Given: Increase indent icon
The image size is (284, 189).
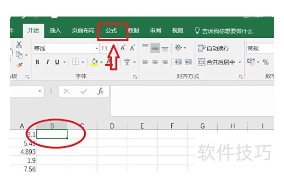Looking at the screenshot, I should 188,62.
